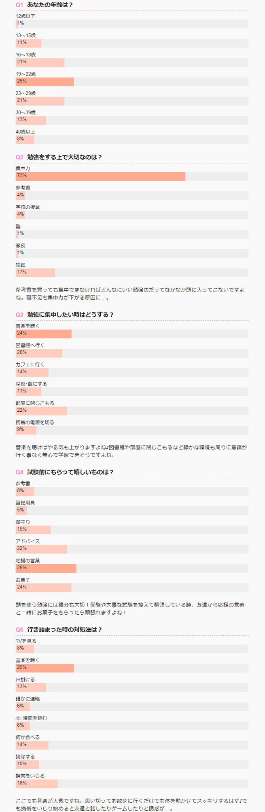This screenshot has height=812, width=265.
Task: Click the 携帯をいじる 18% bar
Action: (x=36, y=784)
